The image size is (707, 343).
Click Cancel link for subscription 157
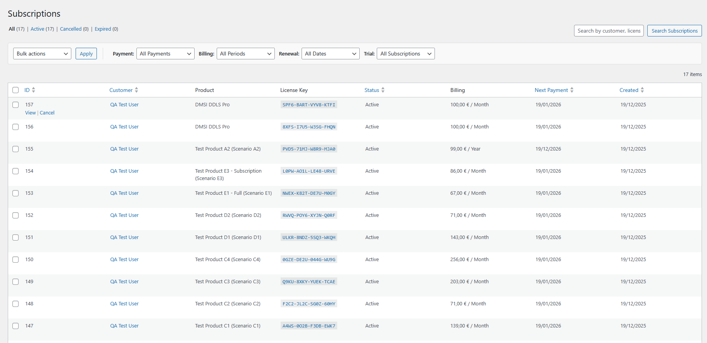(47, 113)
